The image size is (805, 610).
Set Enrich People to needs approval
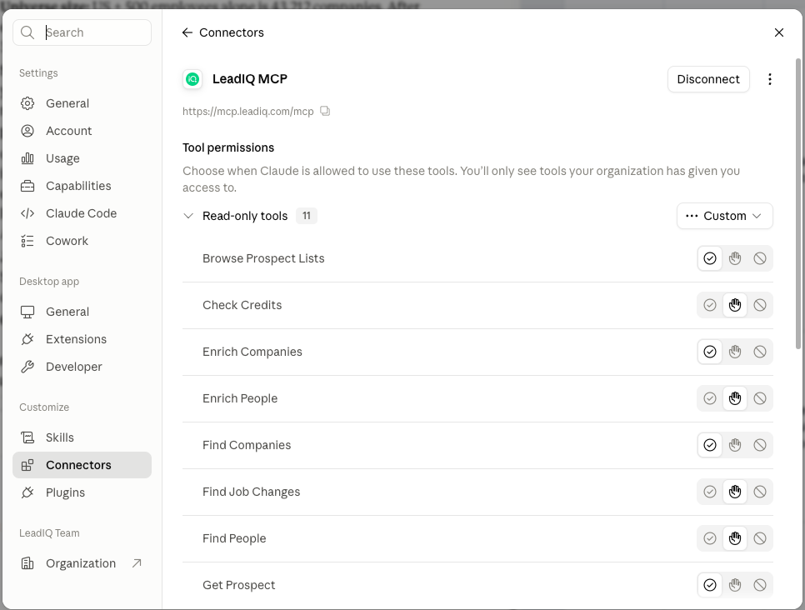click(x=735, y=398)
